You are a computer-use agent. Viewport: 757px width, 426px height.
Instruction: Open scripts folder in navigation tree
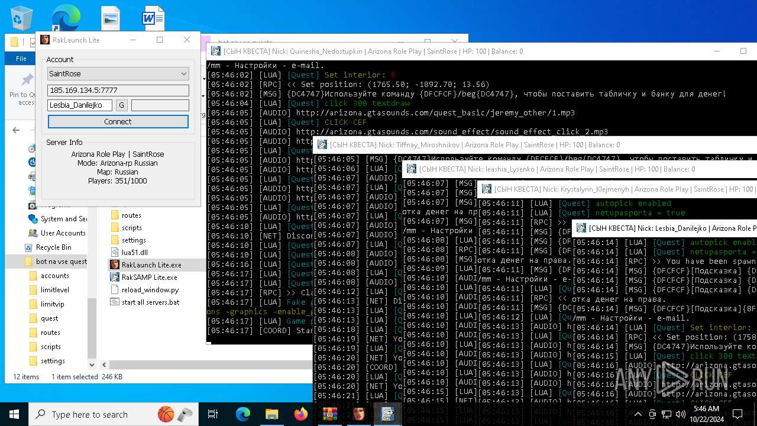(x=46, y=347)
